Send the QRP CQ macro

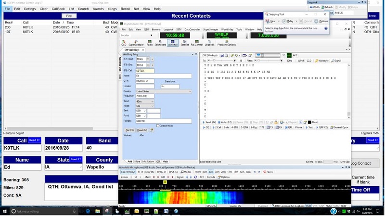click(x=321, y=127)
